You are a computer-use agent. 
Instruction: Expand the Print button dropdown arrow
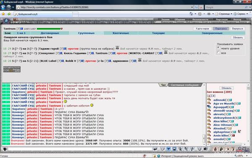coord(213,14)
